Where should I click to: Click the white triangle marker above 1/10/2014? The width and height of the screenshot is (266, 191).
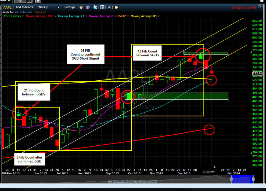click(214, 167)
